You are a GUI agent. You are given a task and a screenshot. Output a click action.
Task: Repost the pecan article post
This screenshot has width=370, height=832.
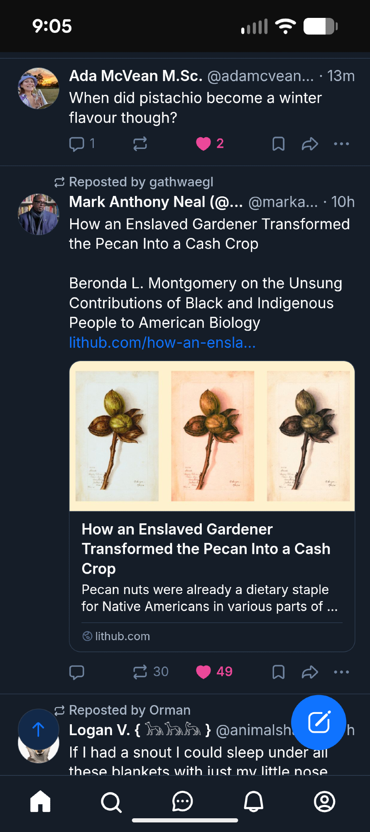tap(140, 672)
